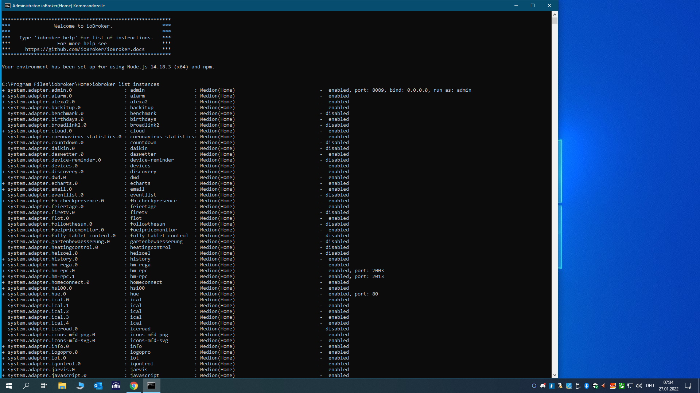This screenshot has height=393, width=700.
Task: Click the system.adapter.fb-checkpresence.0 entry
Action: pos(56,201)
